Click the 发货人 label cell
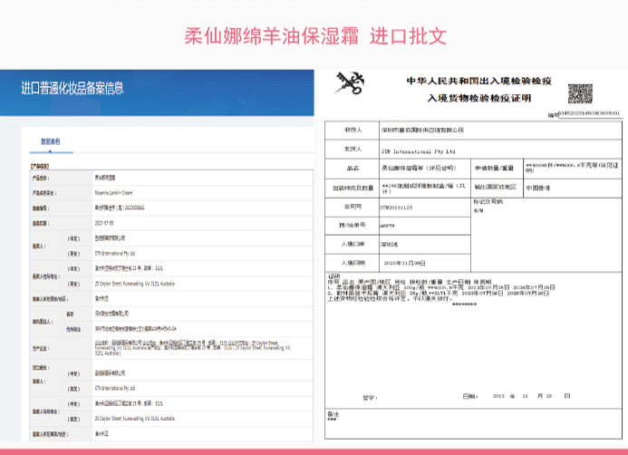Screen dimensions: 628x455 [x=353, y=149]
